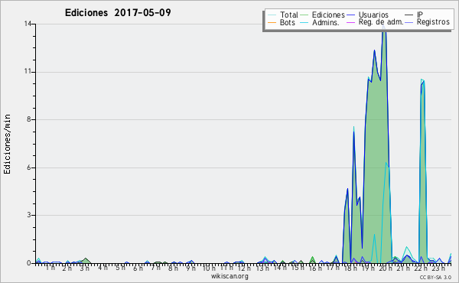
Task: Click the 6 h tick label
Action: tap(138, 268)
